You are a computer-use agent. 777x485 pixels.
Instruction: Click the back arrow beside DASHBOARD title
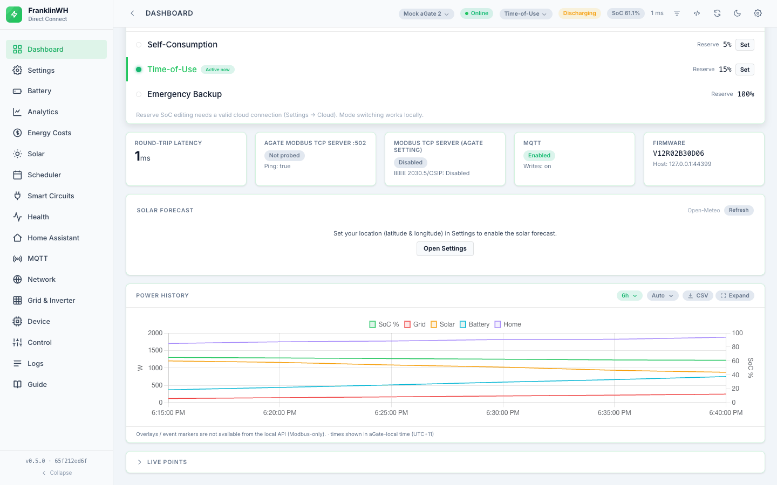point(132,13)
